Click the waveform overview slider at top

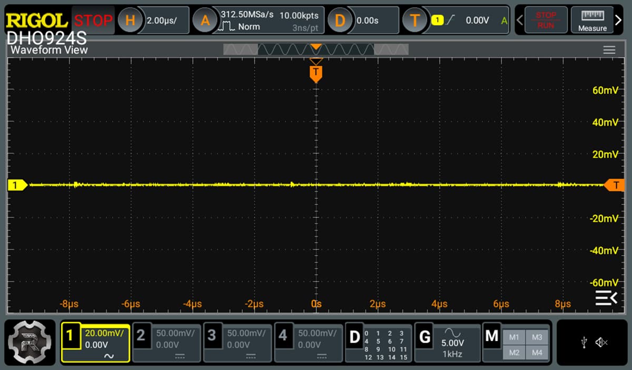316,48
